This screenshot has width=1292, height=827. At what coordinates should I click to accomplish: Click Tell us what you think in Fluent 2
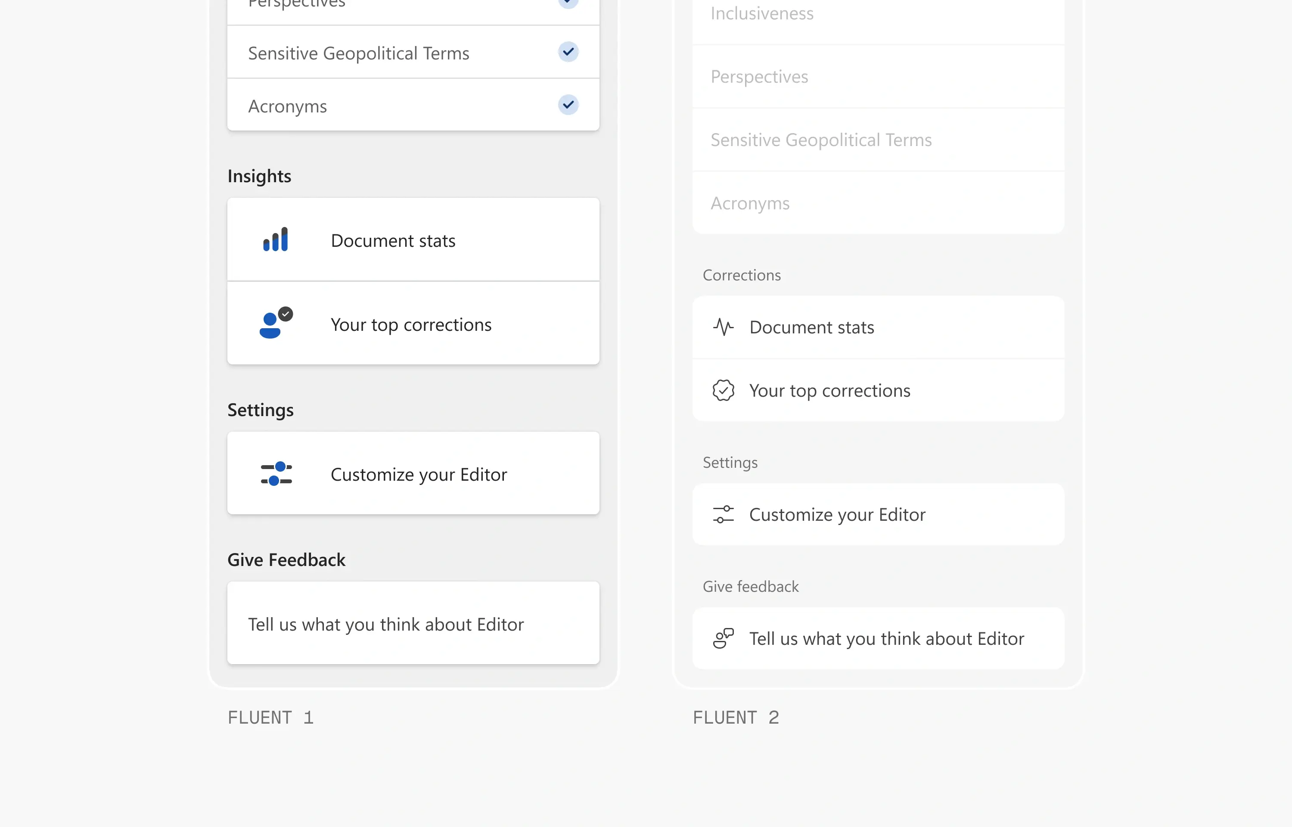886,638
